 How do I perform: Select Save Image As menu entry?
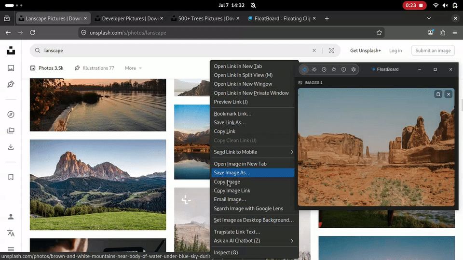click(x=253, y=173)
